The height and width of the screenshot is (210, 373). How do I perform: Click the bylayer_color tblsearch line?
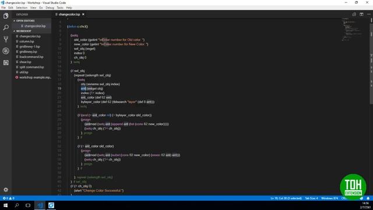118,102
